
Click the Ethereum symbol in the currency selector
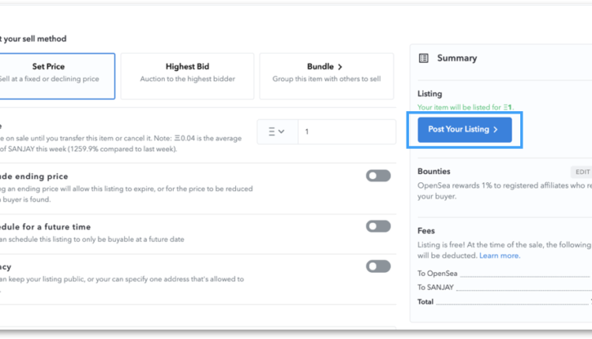(272, 132)
